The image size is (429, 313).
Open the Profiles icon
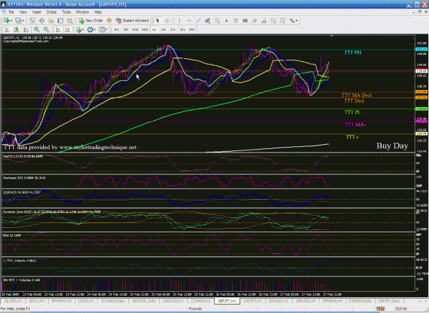(x=18, y=21)
